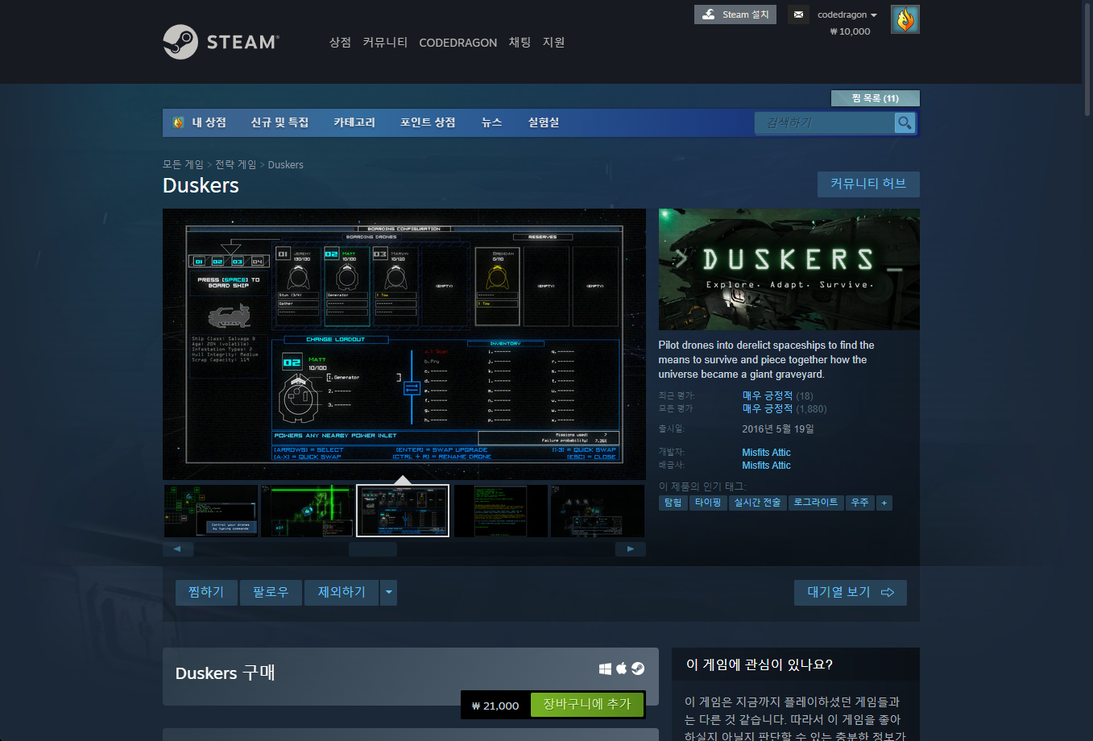Open the 채팅 menu item
The width and height of the screenshot is (1093, 741).
pyautogui.click(x=520, y=42)
